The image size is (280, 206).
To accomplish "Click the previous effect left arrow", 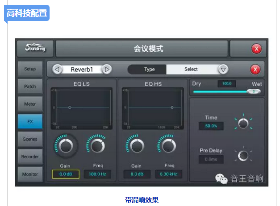I will (57, 69).
